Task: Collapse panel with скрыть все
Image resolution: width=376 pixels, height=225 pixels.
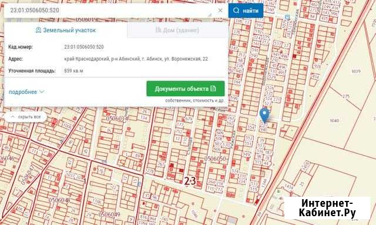Action: pos(26,117)
